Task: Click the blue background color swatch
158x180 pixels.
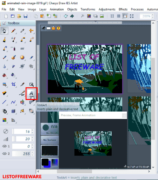Action: coord(50,165)
